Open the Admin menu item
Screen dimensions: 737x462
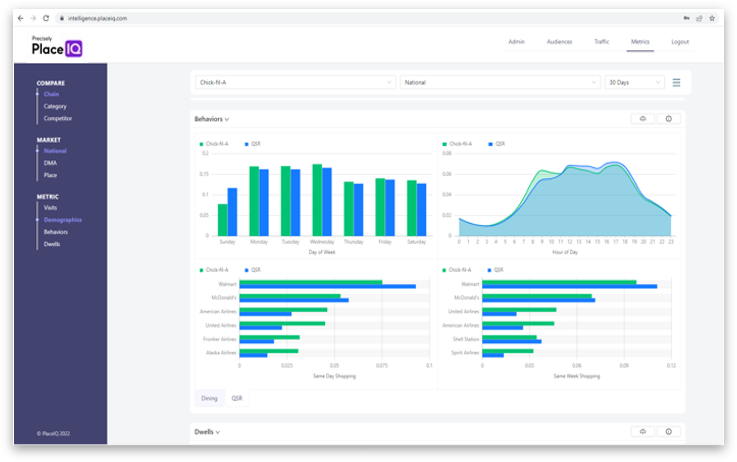coord(516,42)
